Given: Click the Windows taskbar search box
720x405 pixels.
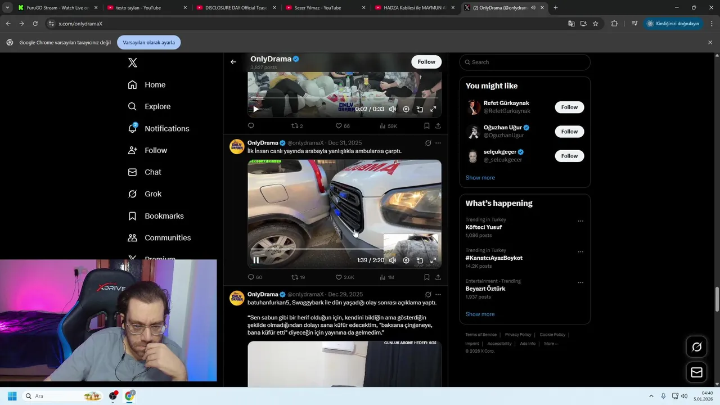Looking at the screenshot, I should 63,396.
